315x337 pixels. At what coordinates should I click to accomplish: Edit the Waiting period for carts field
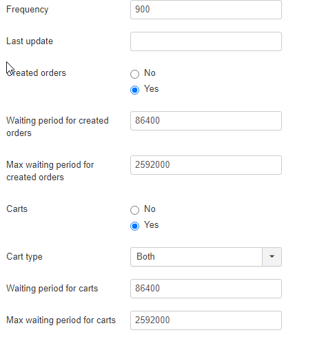tap(206, 289)
